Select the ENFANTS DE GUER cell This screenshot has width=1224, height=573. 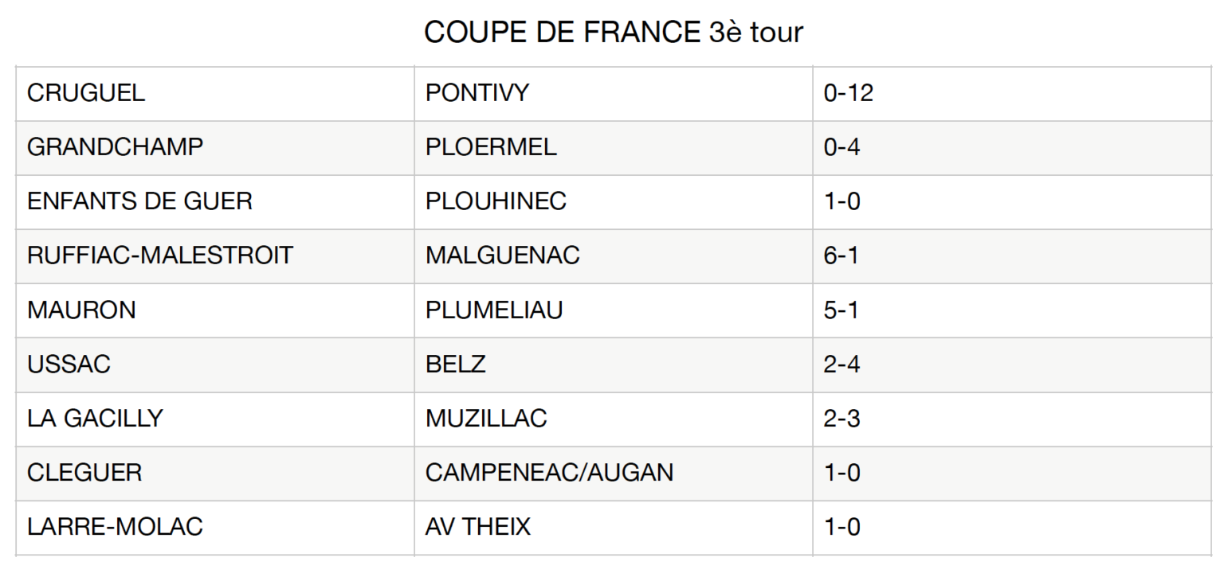click(x=139, y=201)
